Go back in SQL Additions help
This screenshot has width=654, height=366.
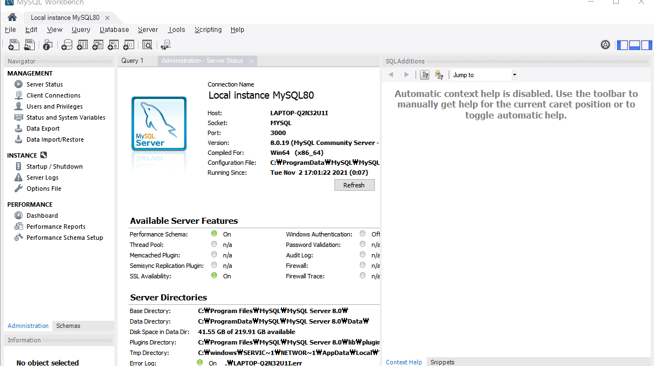(x=391, y=75)
